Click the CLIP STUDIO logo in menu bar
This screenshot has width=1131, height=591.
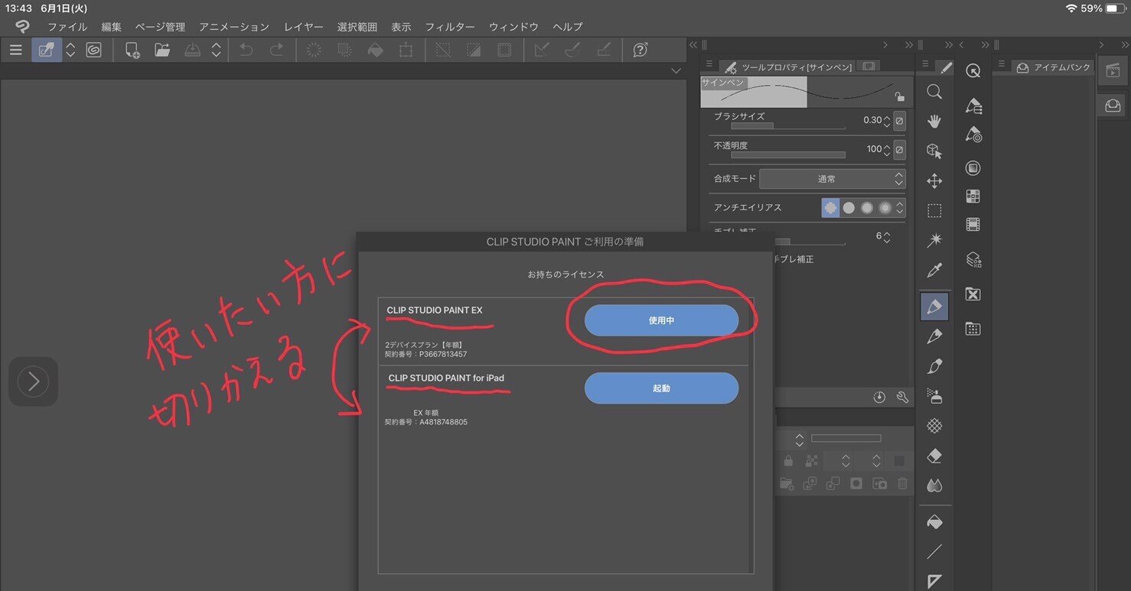pyautogui.click(x=23, y=27)
